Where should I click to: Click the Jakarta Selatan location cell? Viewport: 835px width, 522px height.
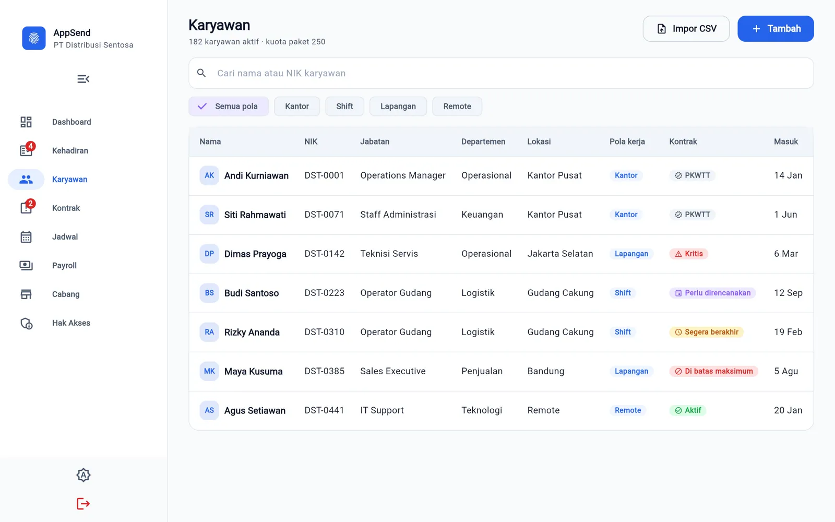pos(560,254)
